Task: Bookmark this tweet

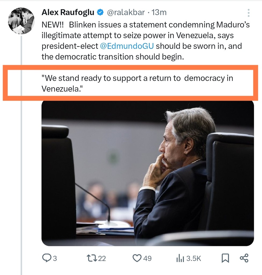Action: tap(225, 258)
